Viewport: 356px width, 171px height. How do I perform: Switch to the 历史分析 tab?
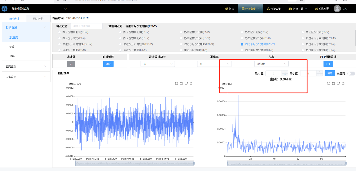38,19
